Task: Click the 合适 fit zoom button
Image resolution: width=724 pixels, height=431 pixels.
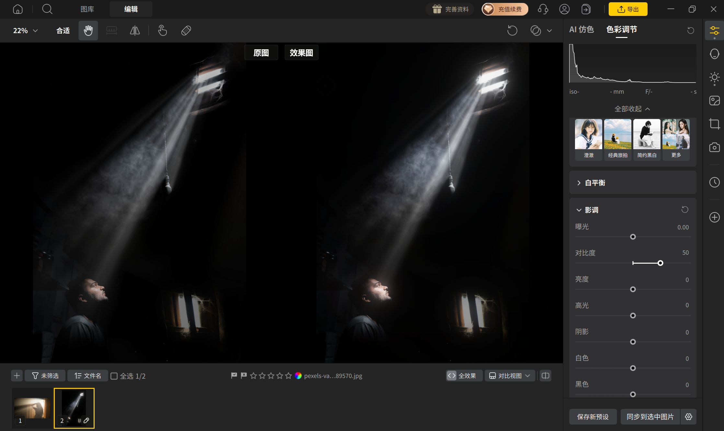Action: pos(63,30)
